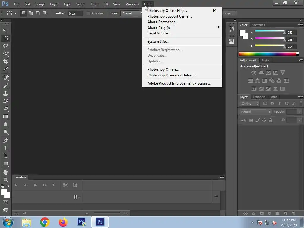Image resolution: width=304 pixels, height=228 pixels.
Task: Add a Levels adjustment
Action: point(261,73)
